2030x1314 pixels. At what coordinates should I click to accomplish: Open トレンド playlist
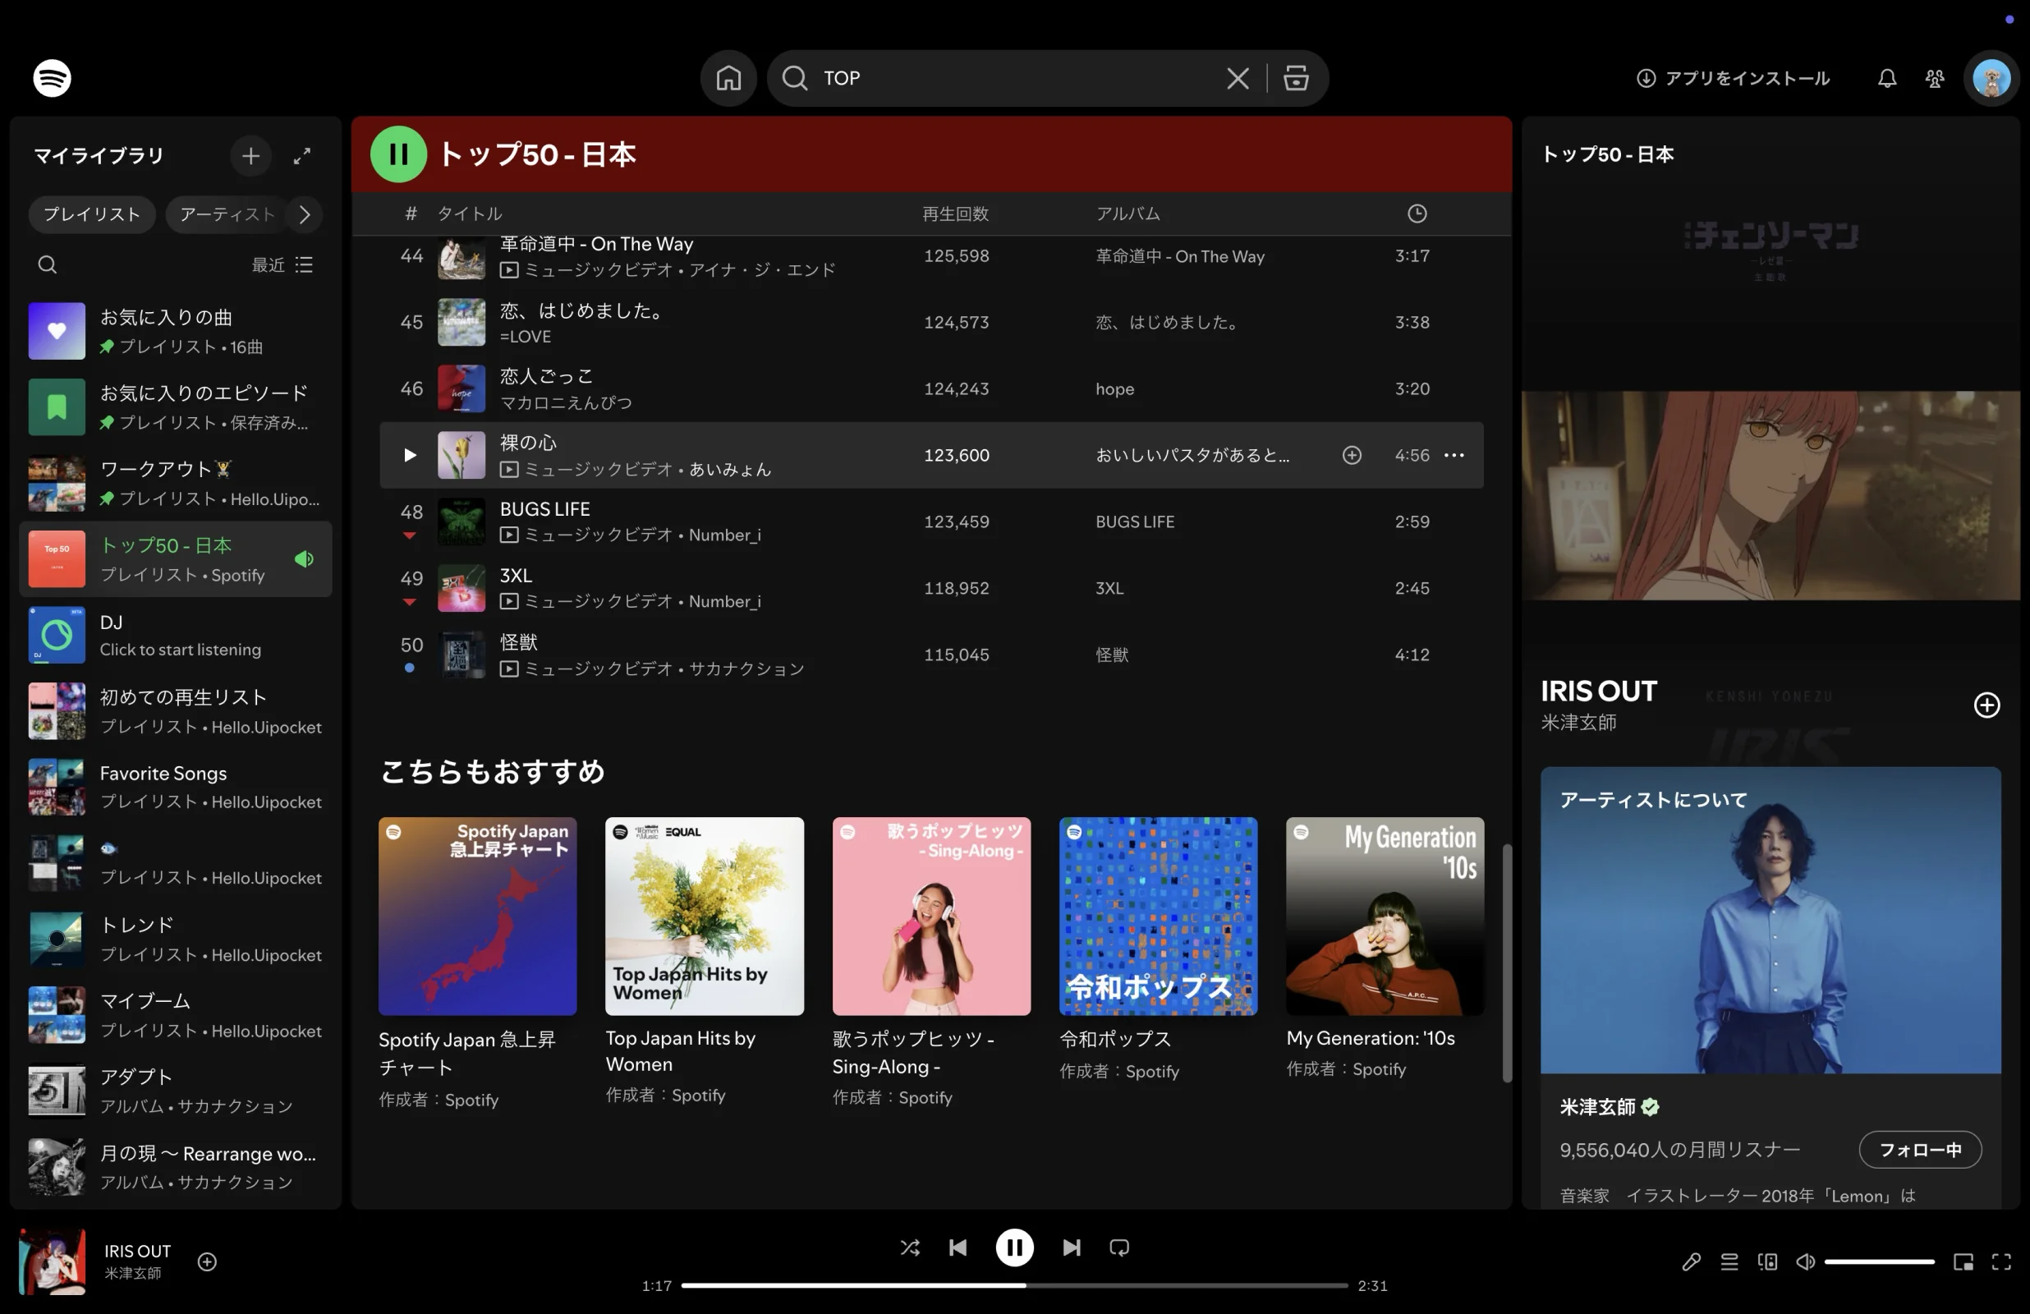[x=175, y=939]
